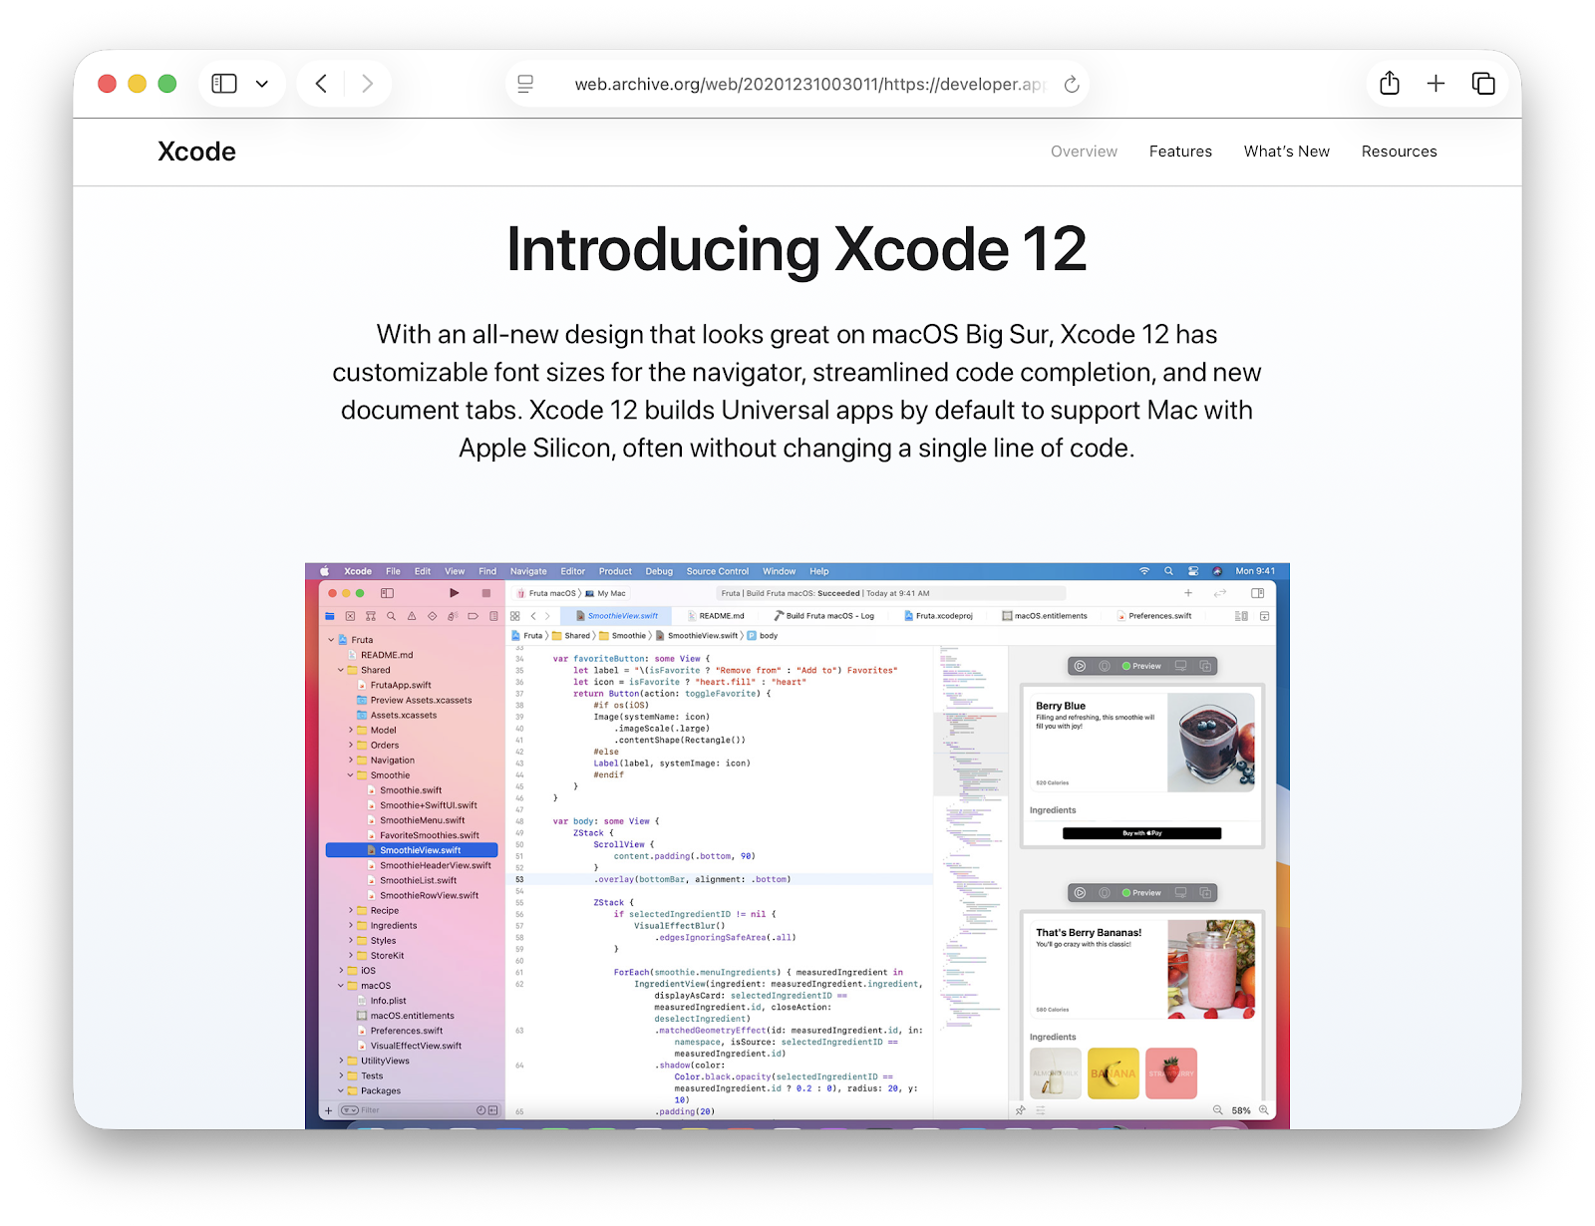Add a new Safari tab
The height and width of the screenshot is (1226, 1595).
(x=1435, y=84)
